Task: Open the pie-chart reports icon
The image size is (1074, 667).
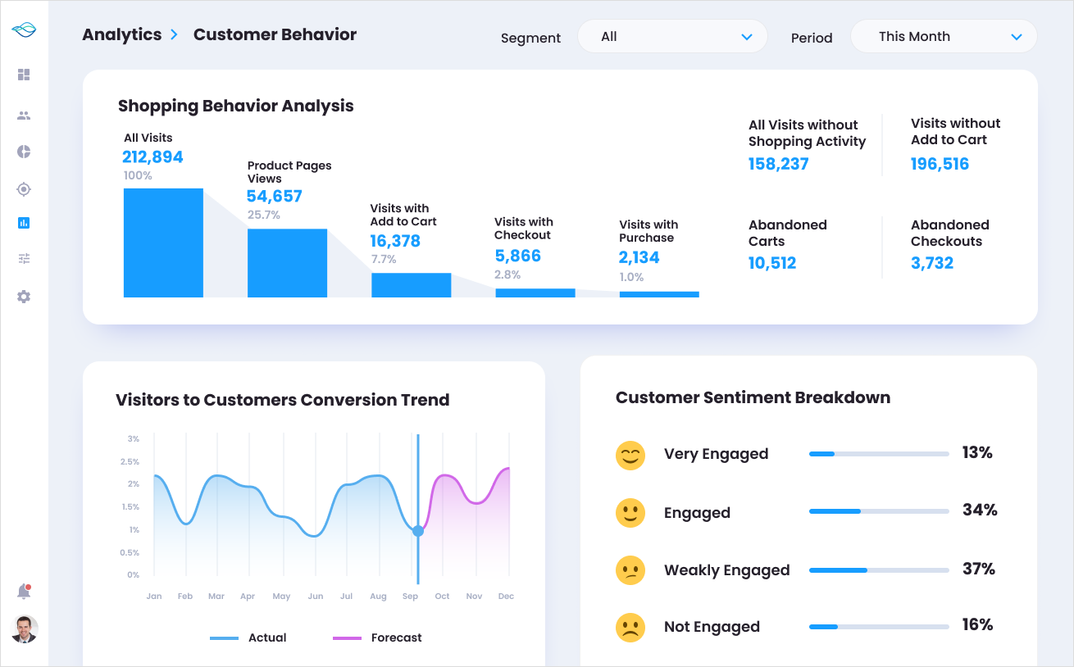Action: (24, 152)
